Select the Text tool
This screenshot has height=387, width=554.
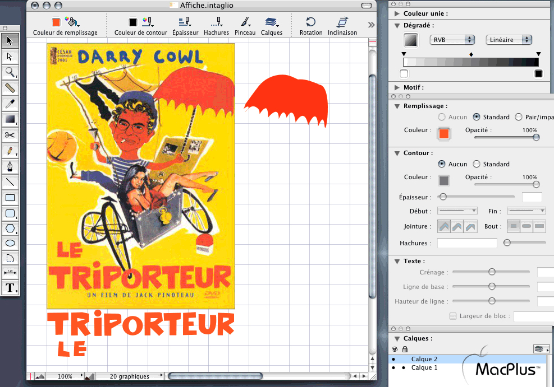(x=10, y=288)
